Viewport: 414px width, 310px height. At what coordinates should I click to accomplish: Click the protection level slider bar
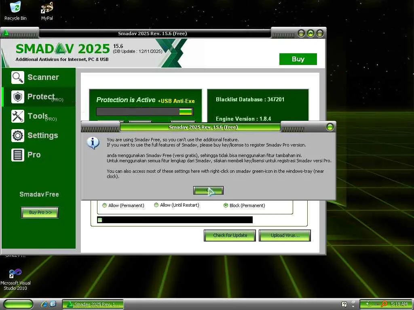tap(145, 111)
